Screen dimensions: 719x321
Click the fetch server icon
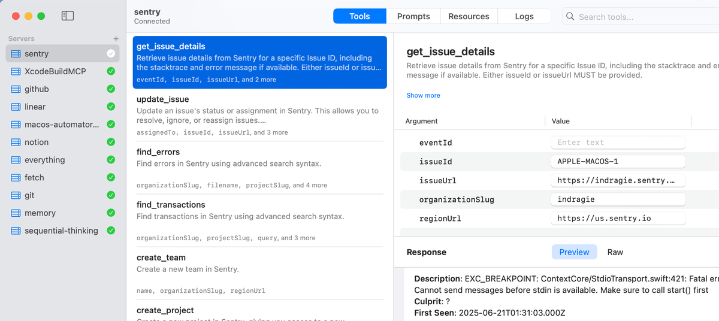coord(15,177)
